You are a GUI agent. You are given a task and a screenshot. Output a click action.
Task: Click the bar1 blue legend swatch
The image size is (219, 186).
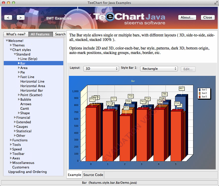coord(200,90)
